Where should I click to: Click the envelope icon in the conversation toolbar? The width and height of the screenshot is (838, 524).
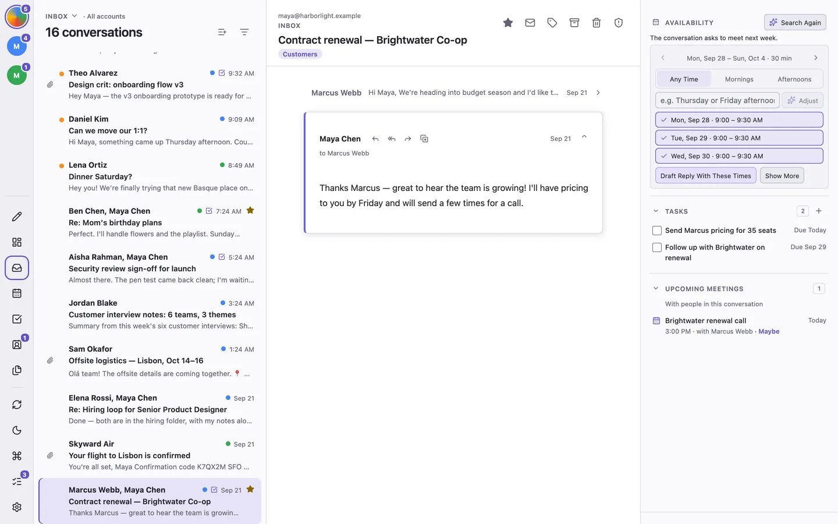click(530, 23)
